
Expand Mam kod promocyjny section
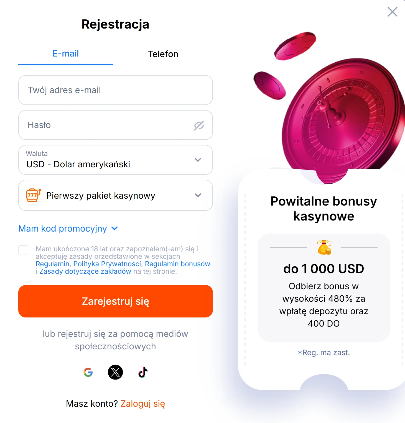pyautogui.click(x=68, y=229)
